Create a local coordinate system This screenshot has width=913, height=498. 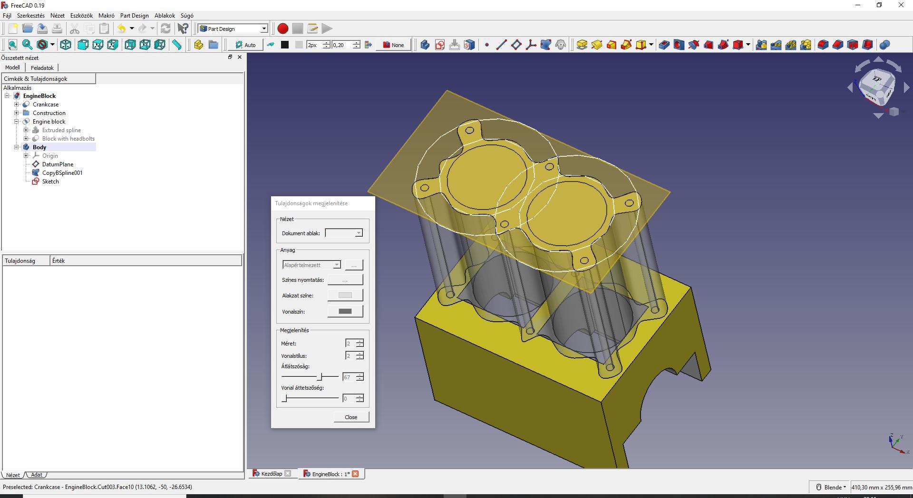point(531,45)
